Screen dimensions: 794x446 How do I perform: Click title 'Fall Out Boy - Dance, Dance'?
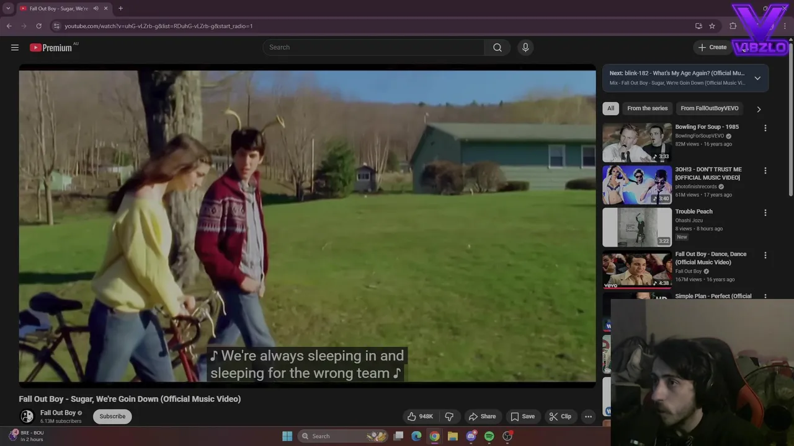[711, 258]
